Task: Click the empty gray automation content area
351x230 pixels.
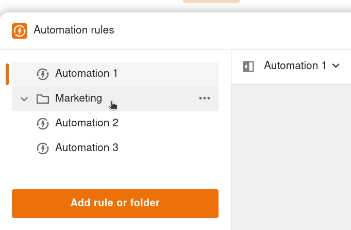Action: tap(291, 155)
